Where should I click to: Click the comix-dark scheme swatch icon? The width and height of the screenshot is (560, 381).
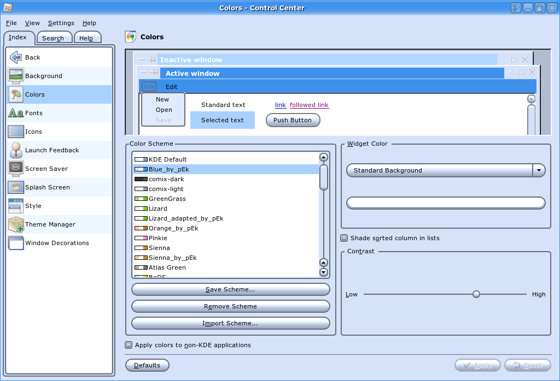(141, 179)
